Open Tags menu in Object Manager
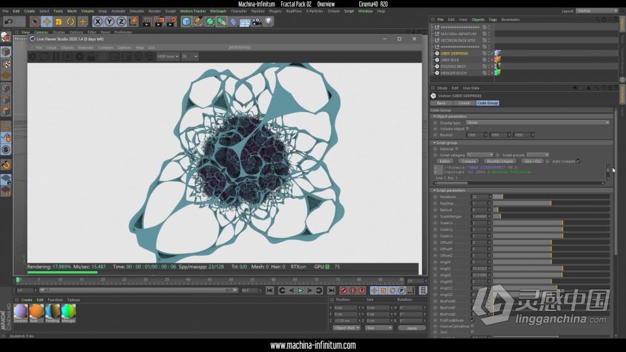Screen dimensions: 626x352 [x=493, y=20]
